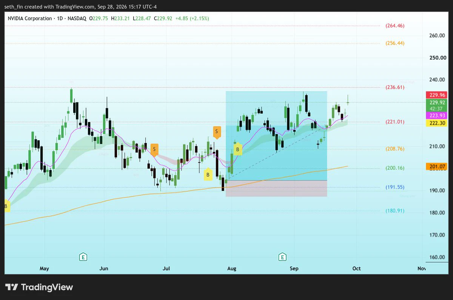Click Oct on the time axis
Viewport: 453px width, 300px height.
(356, 269)
